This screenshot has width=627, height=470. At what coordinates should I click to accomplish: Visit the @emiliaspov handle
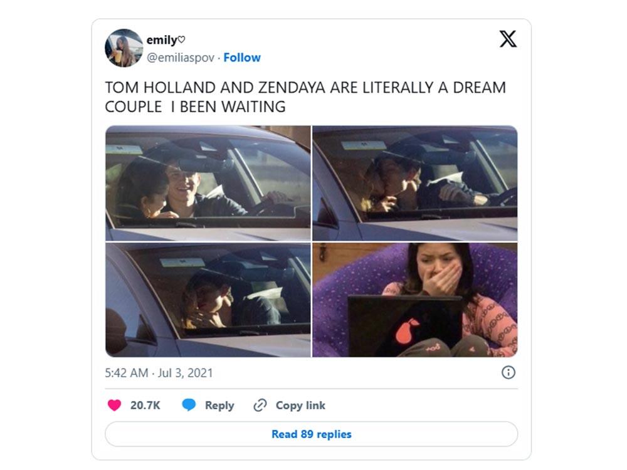(181, 58)
